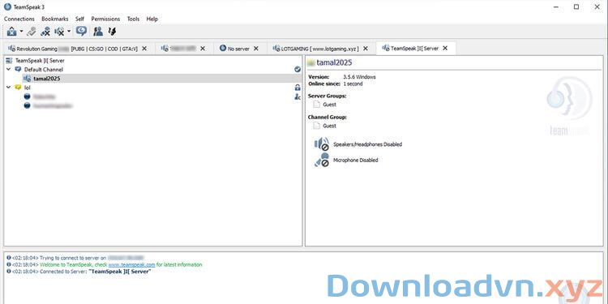Click the Set Away status toolbar icon
The height and width of the screenshot is (304, 608).
[12, 32]
